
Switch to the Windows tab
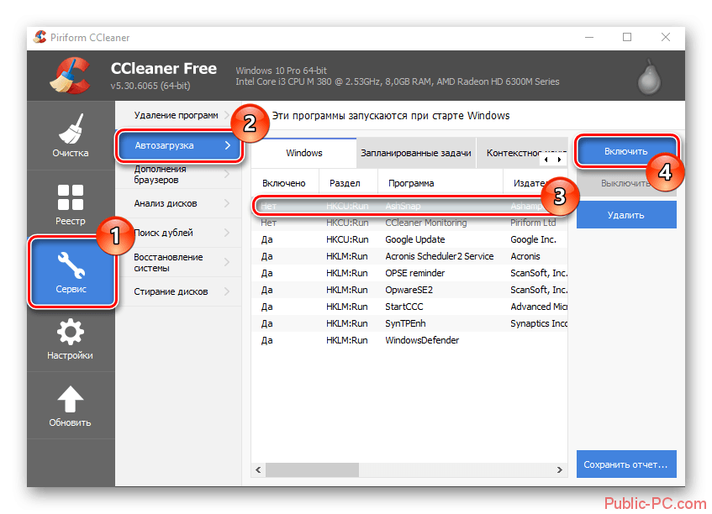click(303, 154)
